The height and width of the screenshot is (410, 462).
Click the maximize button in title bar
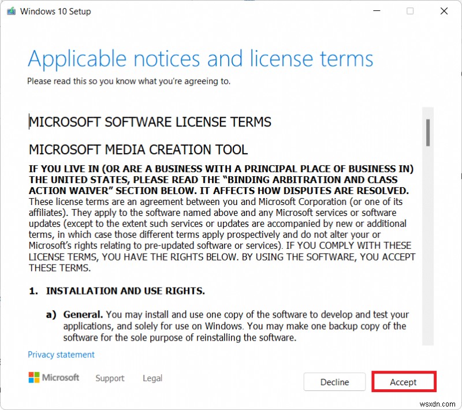click(x=410, y=11)
